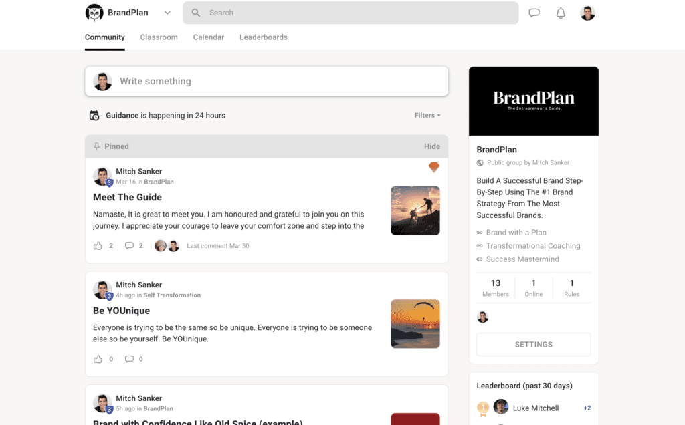The image size is (685, 425).
Task: Open the Transformational Coaching link
Action: tap(533, 246)
